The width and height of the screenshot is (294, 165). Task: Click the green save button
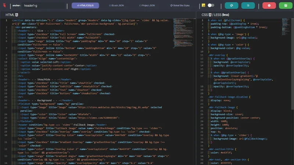pos(286,5)
